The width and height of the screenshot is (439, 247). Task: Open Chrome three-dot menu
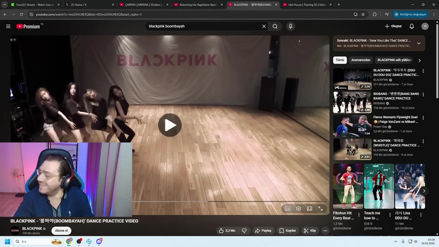(434, 14)
